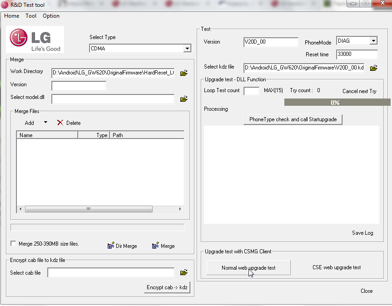
Task: Click the Dir Merge icon
Action: (x=111, y=246)
